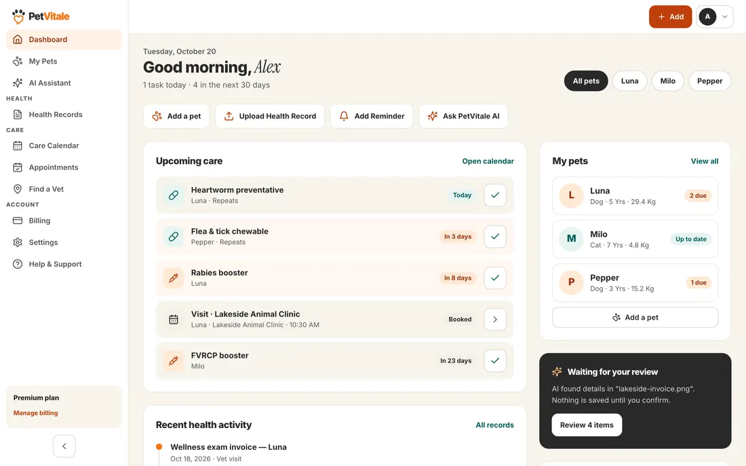The image size is (746, 466).
Task: Click the Flea & tick pill icon
Action: point(174,236)
